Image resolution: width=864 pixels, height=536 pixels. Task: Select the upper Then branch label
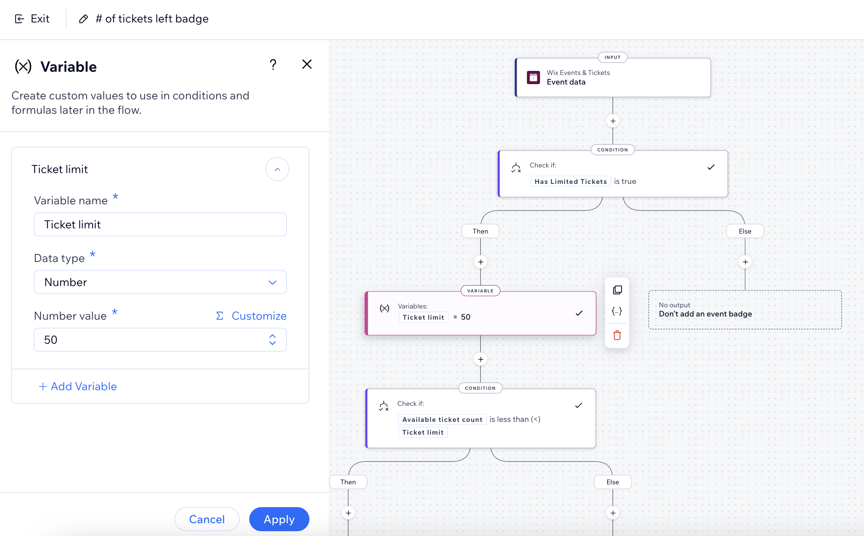(x=480, y=231)
